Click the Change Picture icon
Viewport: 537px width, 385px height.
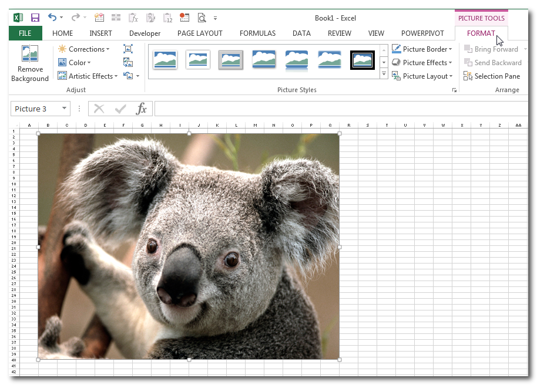pos(128,63)
